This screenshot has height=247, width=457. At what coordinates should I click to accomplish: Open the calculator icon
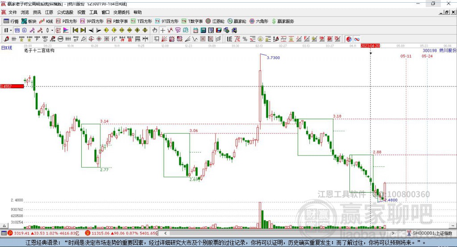pos(204,30)
